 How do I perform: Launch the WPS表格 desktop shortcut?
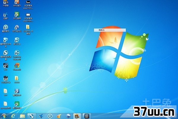(17, 16)
